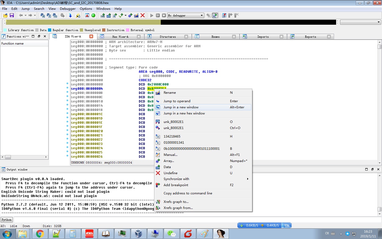Screen dimensions: 382x239
Task: Click the Undefine red X menu icon
Action: pos(158,173)
